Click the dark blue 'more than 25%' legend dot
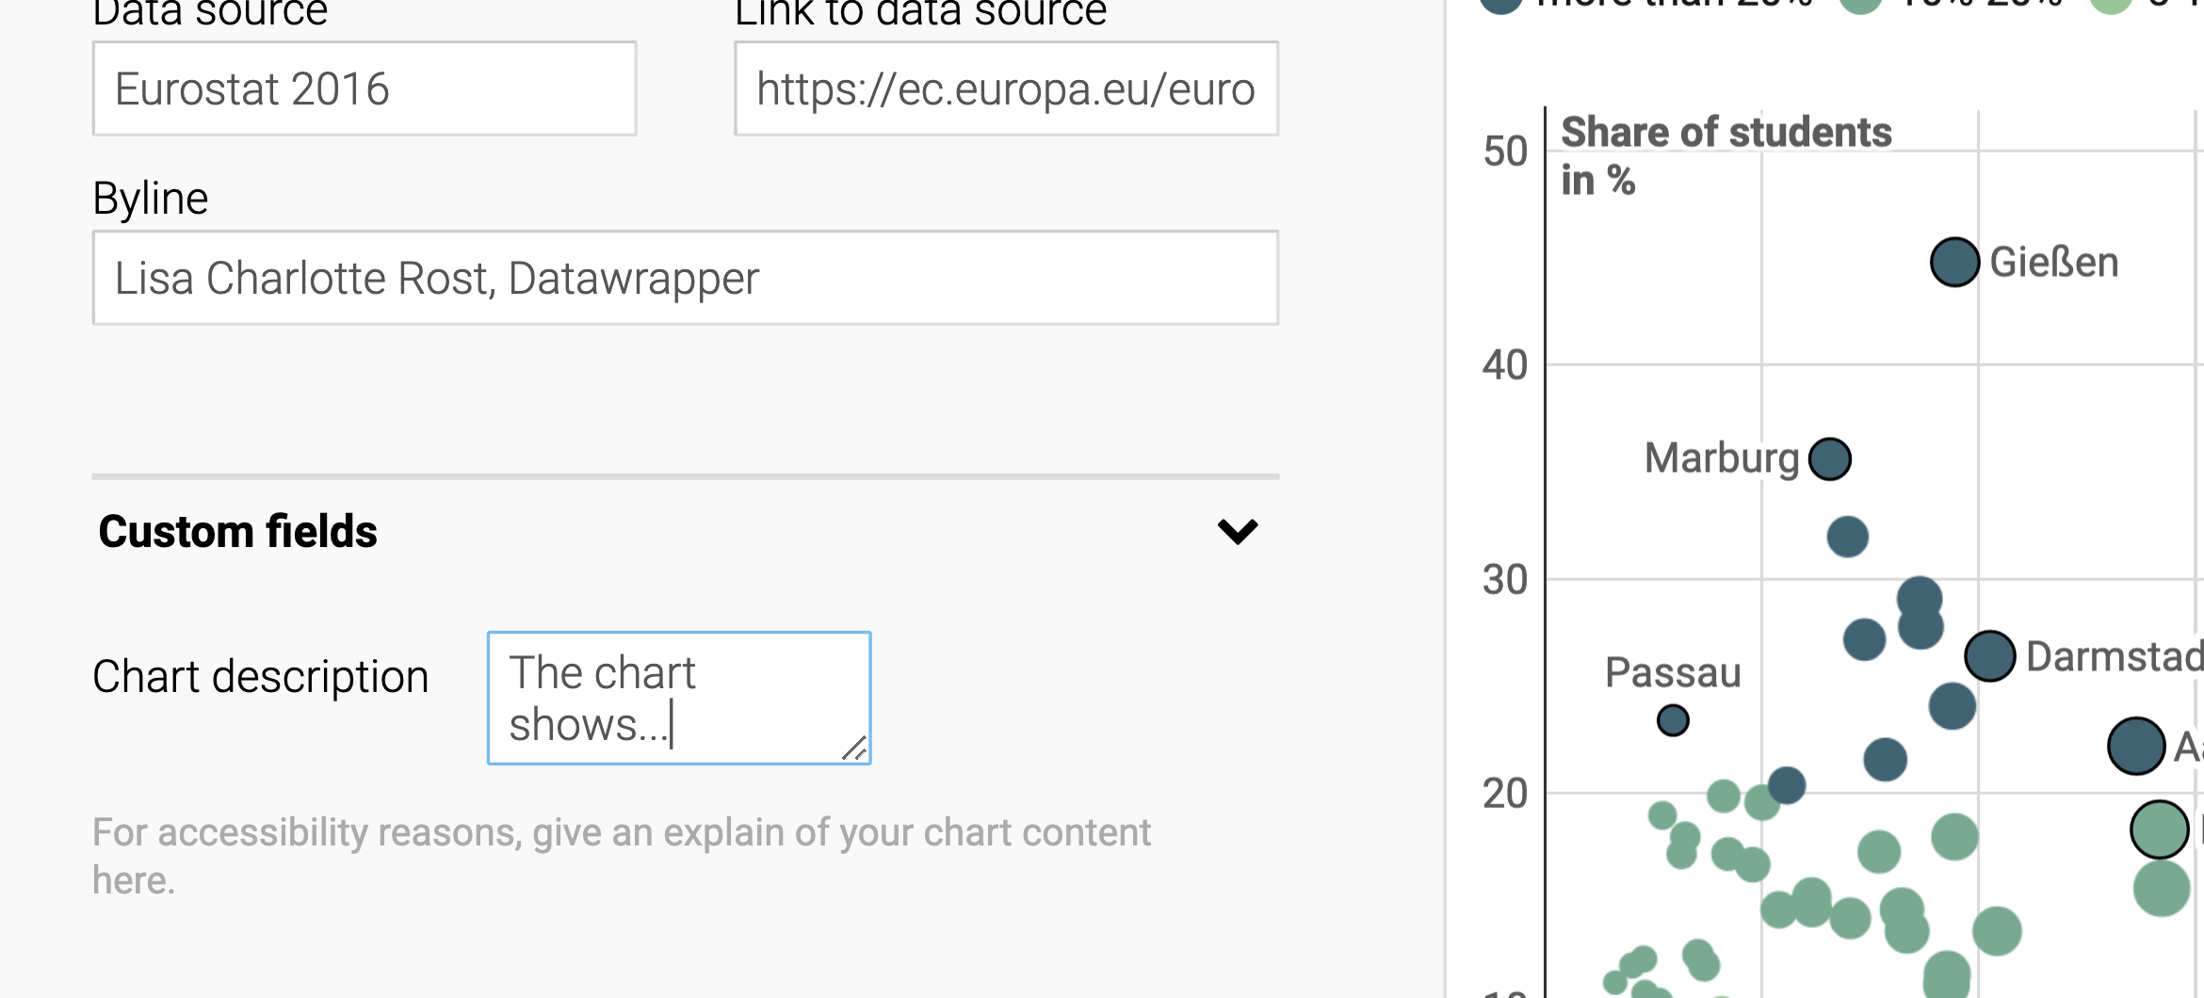This screenshot has width=2204, height=998. 1503,6
